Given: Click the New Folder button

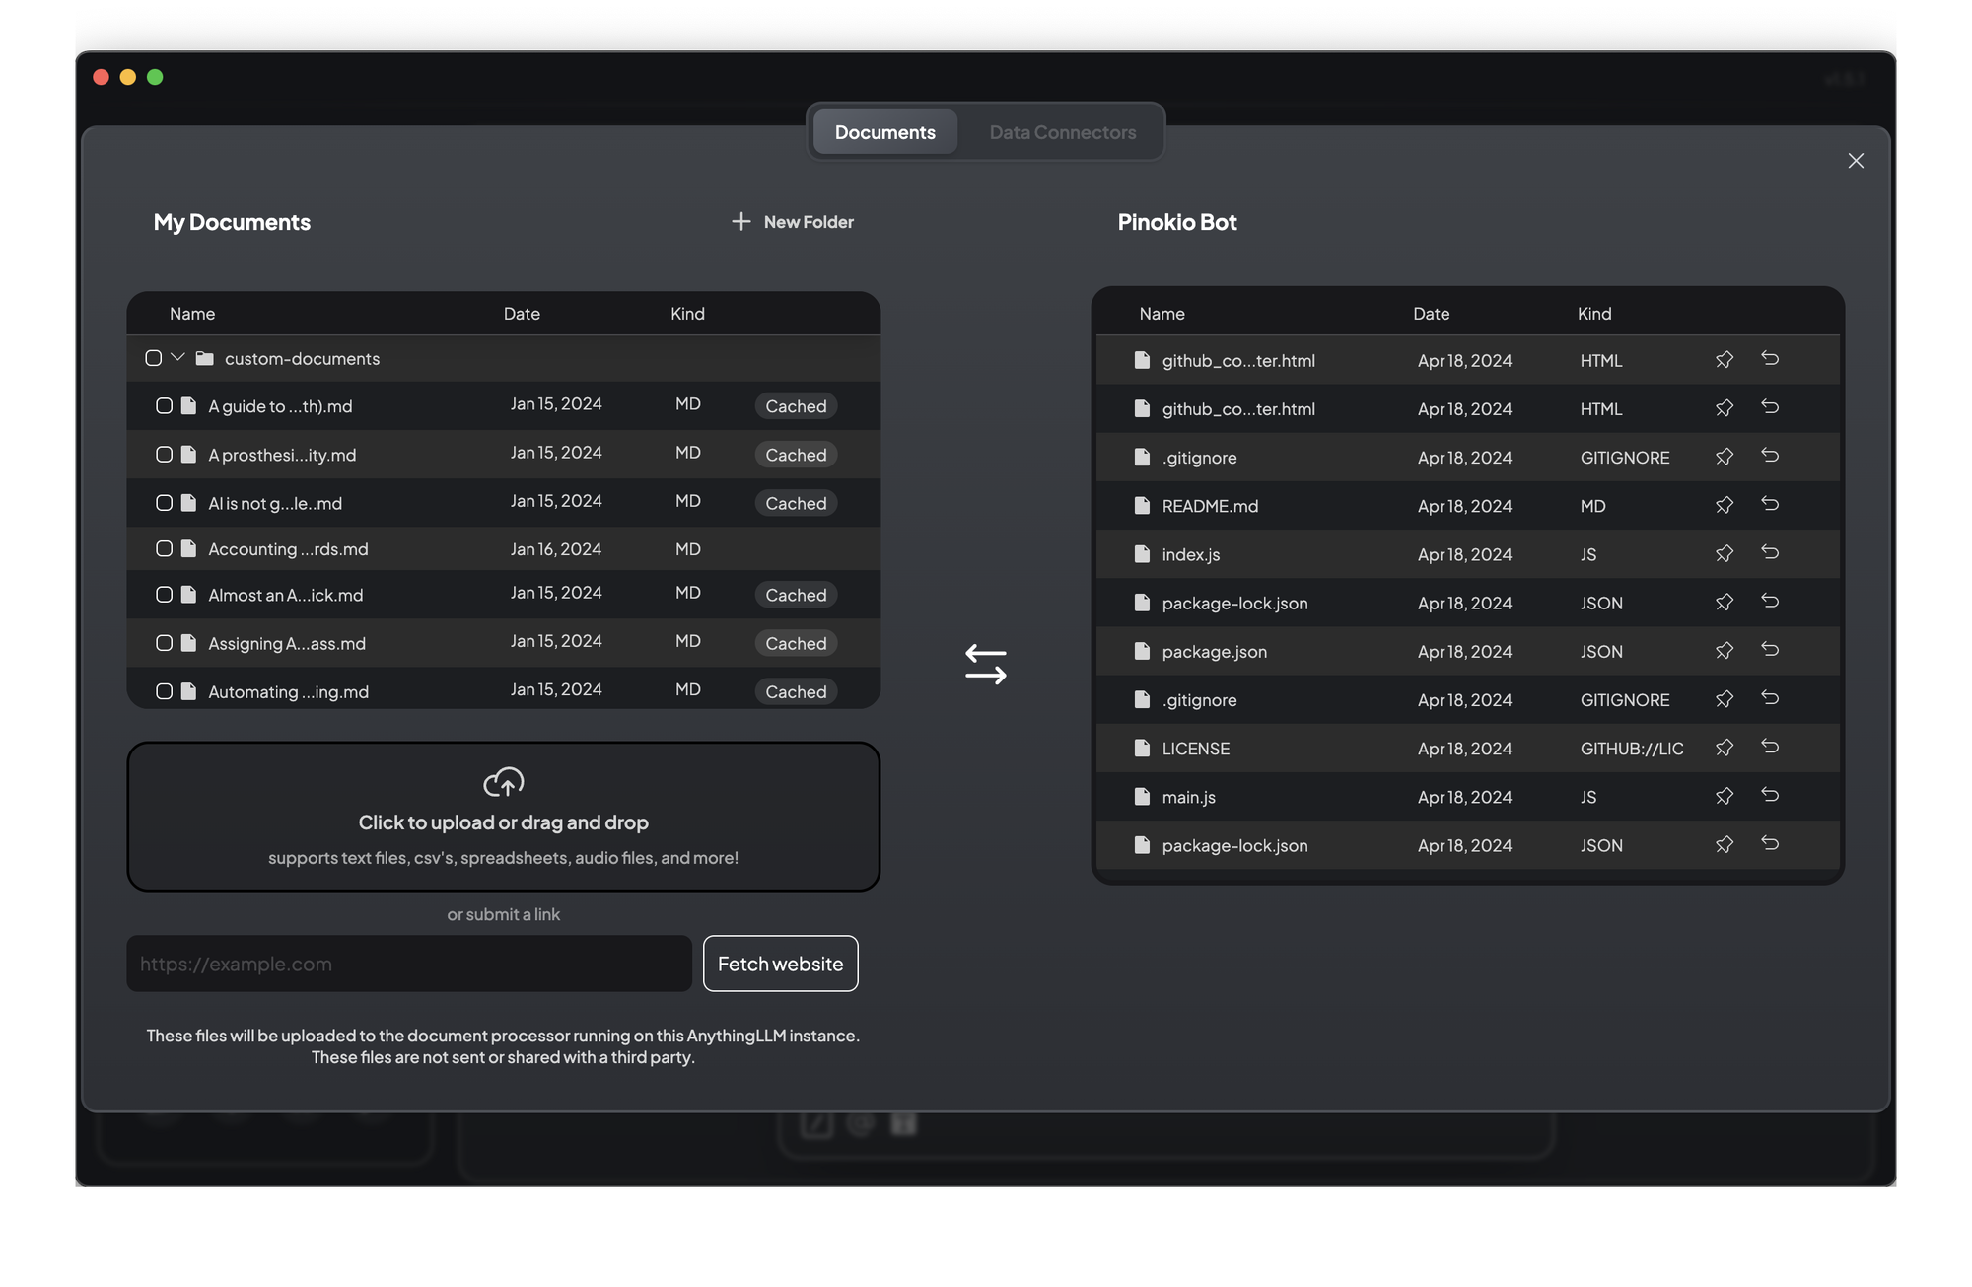Looking at the screenshot, I should [793, 222].
